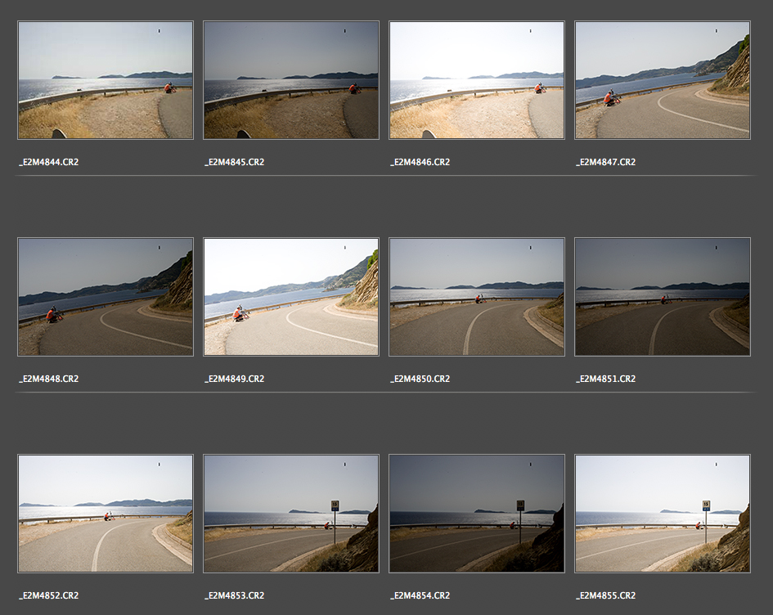773x615 pixels.
Task: Select the _E2M4844.CR2 photo thumbnail
Action: click(x=105, y=80)
